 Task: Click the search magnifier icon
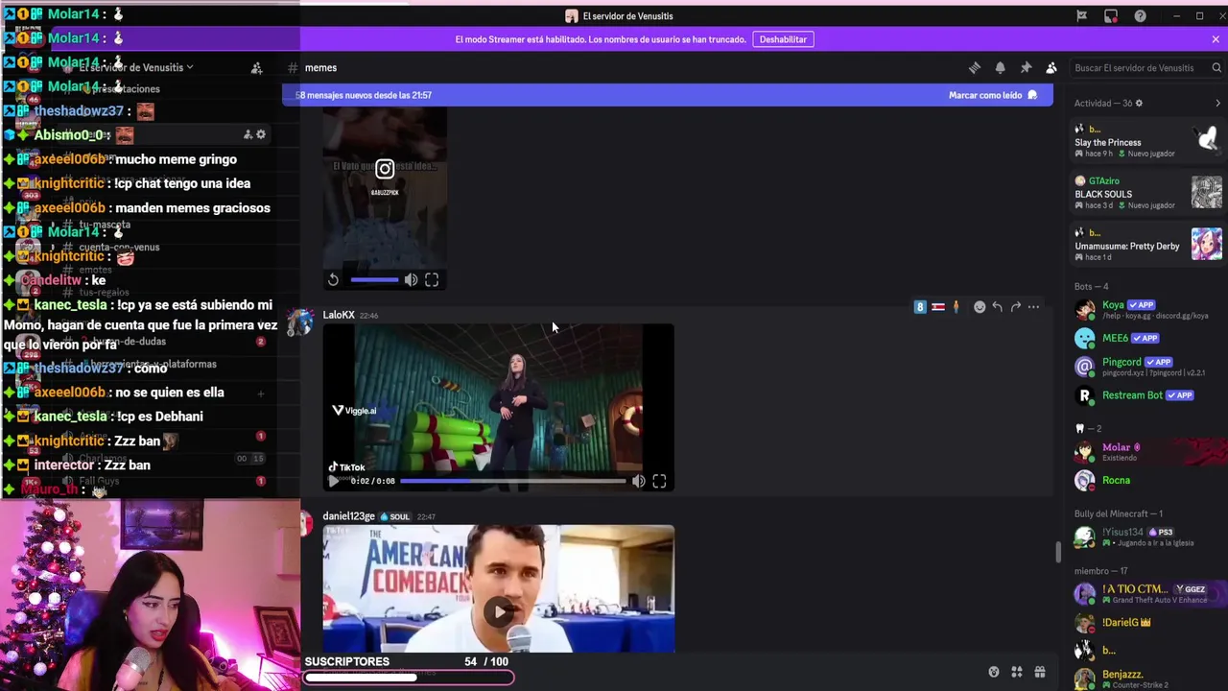(1216, 68)
